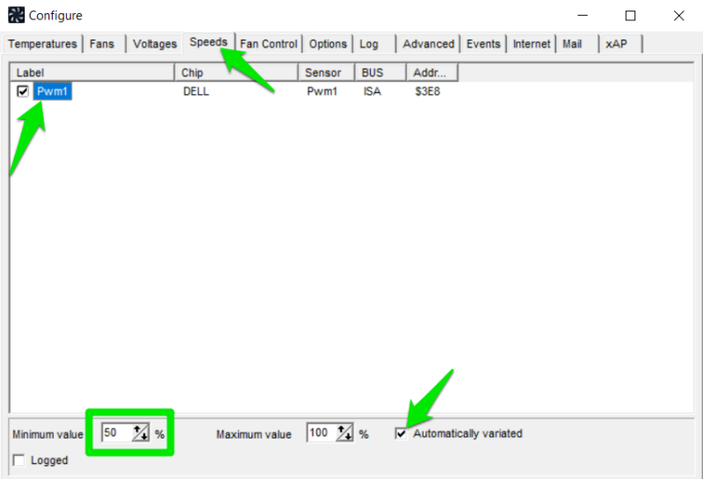Open the Advanced tab
This screenshot has height=479, width=703.
click(428, 44)
